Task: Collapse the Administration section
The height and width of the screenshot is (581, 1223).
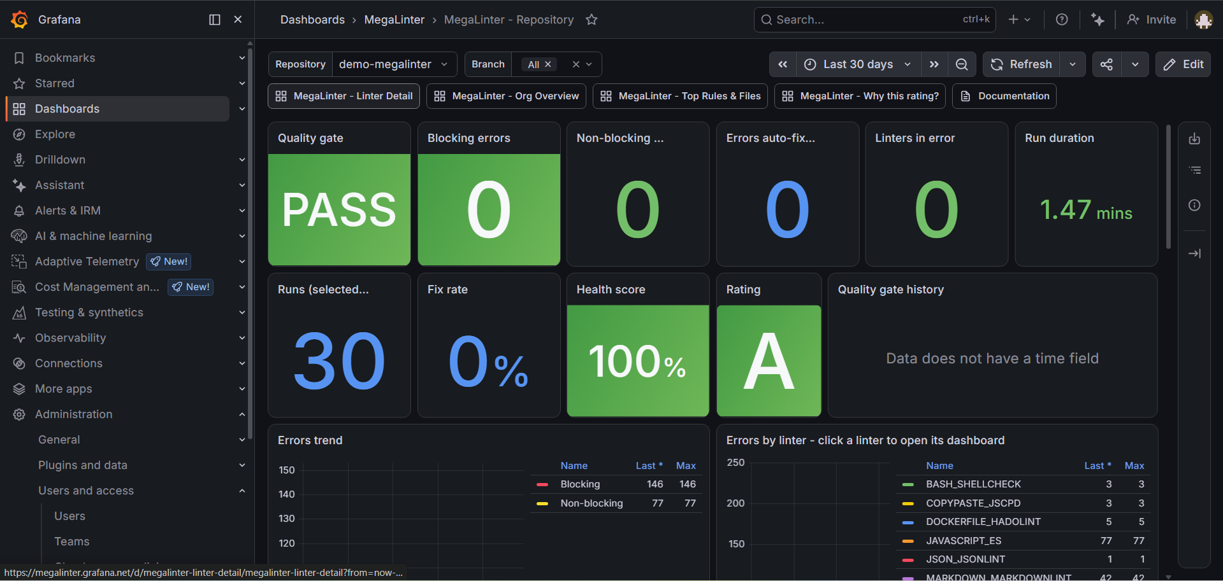Action: pos(242,414)
